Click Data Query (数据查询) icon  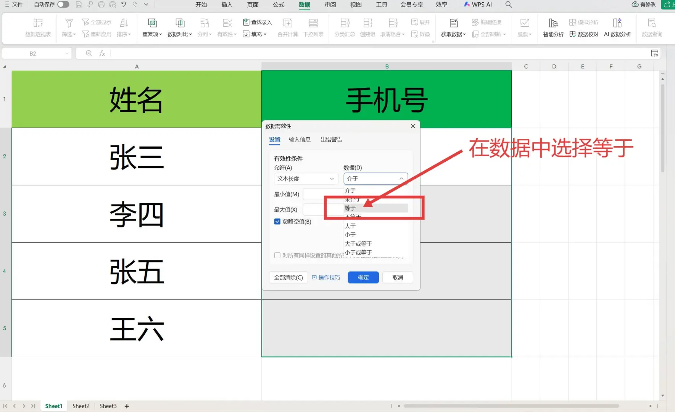pyautogui.click(x=652, y=23)
